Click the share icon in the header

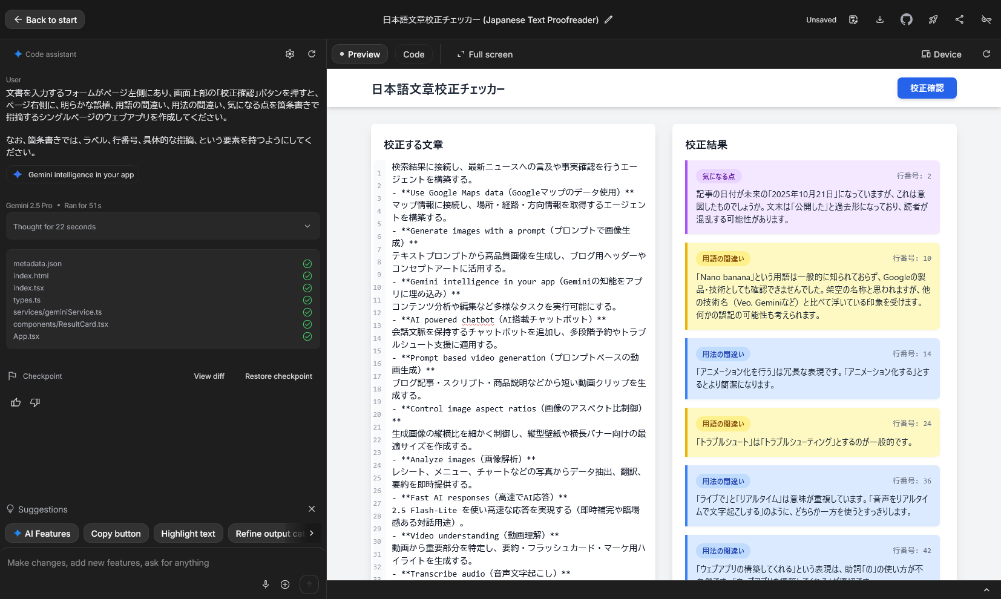click(x=959, y=19)
